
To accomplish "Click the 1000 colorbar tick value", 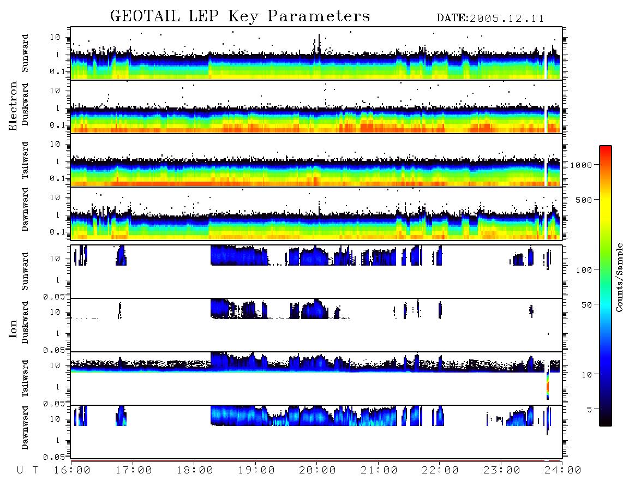I will [582, 165].
